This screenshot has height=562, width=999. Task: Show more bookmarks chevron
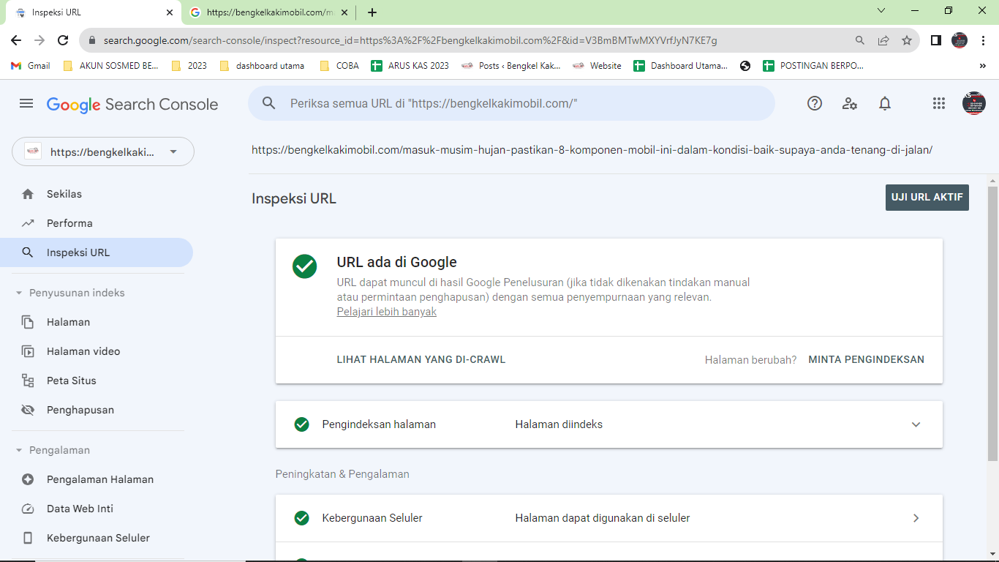(982, 66)
